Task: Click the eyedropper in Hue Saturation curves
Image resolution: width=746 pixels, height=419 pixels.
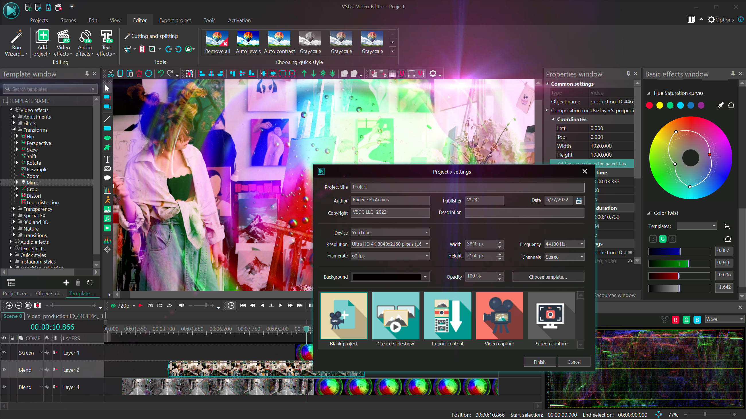Action: point(720,105)
